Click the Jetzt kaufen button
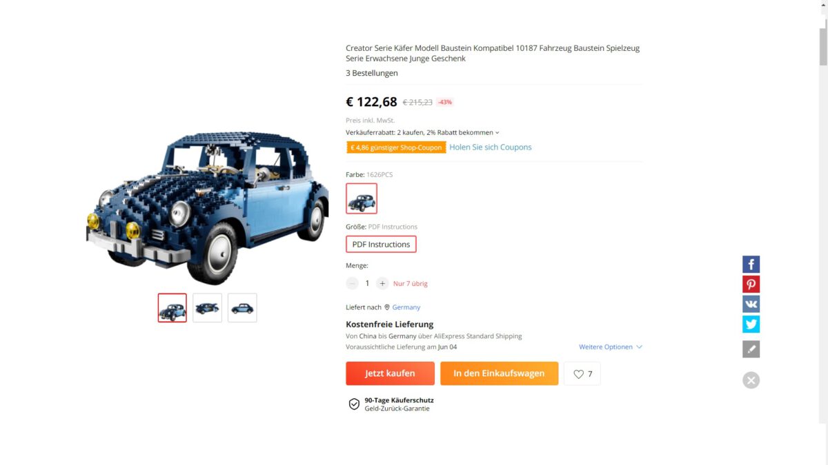The image size is (828, 465). tap(390, 373)
